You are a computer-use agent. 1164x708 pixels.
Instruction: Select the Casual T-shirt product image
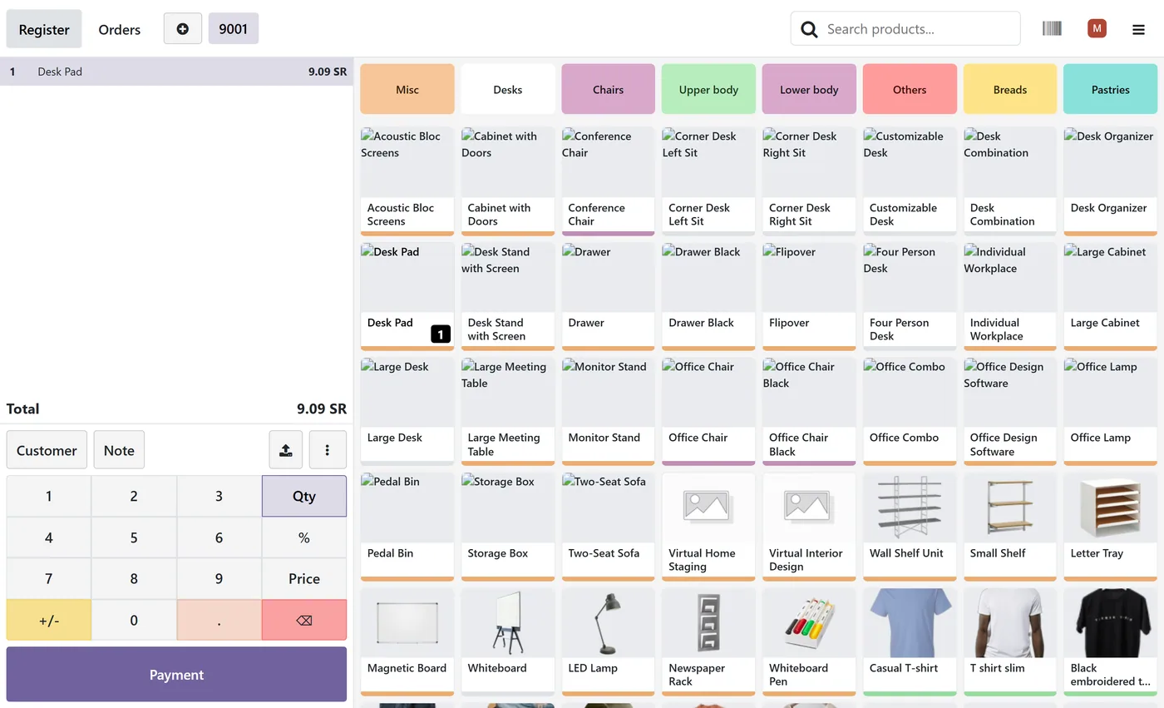click(910, 623)
